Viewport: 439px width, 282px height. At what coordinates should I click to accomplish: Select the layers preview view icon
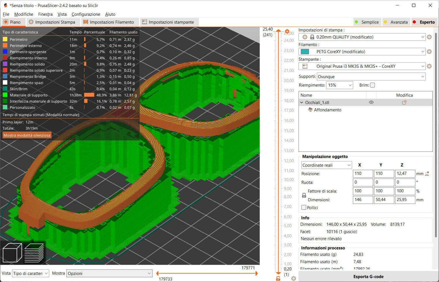point(34,253)
